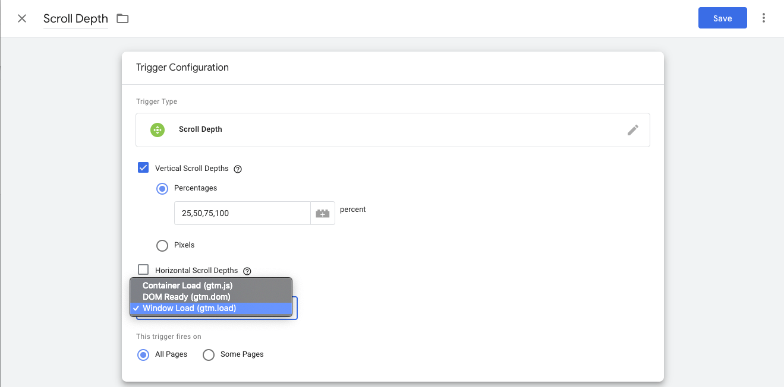
Task: Open Horizontal Scroll Depths help tooltip
Action: 247,271
